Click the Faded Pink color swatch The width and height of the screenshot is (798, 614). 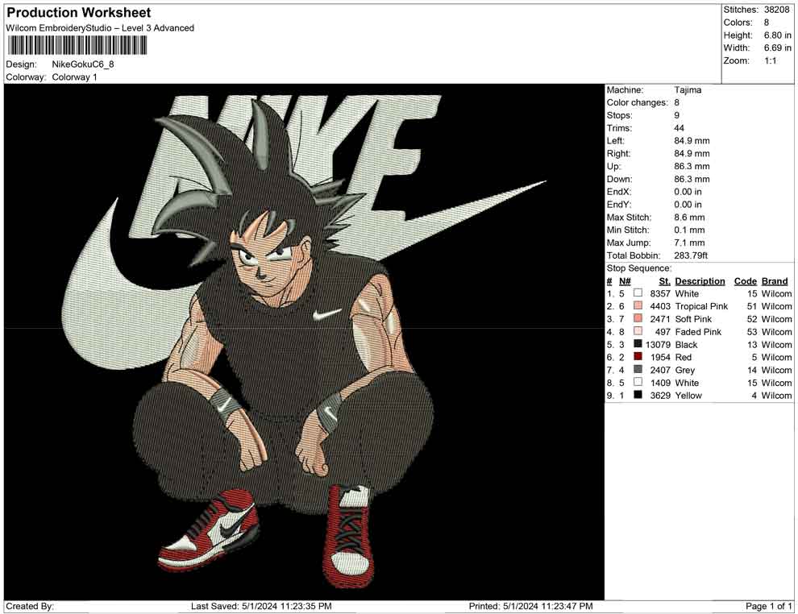tap(638, 331)
